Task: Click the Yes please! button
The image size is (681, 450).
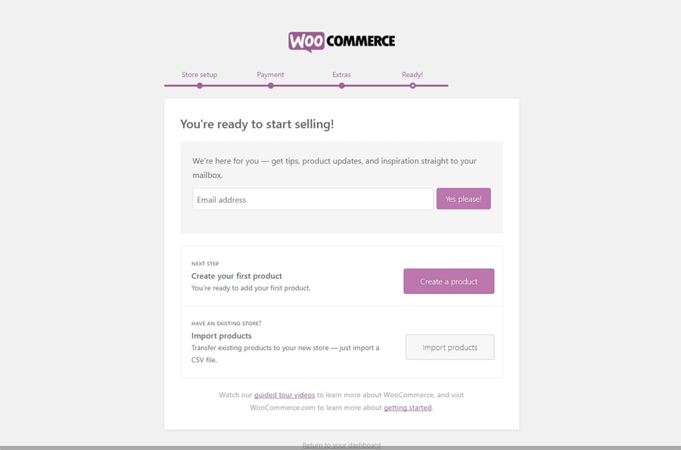Action: tap(463, 199)
